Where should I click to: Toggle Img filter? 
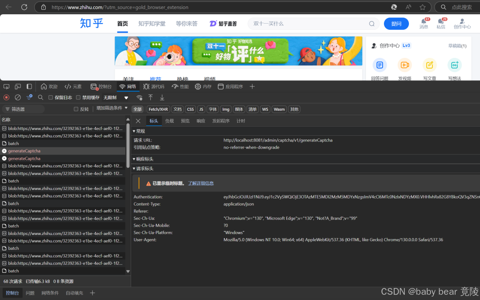click(x=226, y=109)
